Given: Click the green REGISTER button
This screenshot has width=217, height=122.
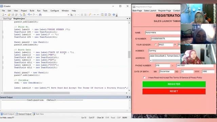Looking at the screenshot, I should pyautogui.click(x=174, y=84).
